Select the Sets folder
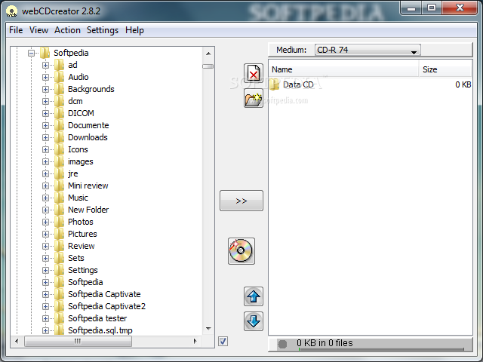Viewport: 483px width, 362px height. 75,258
